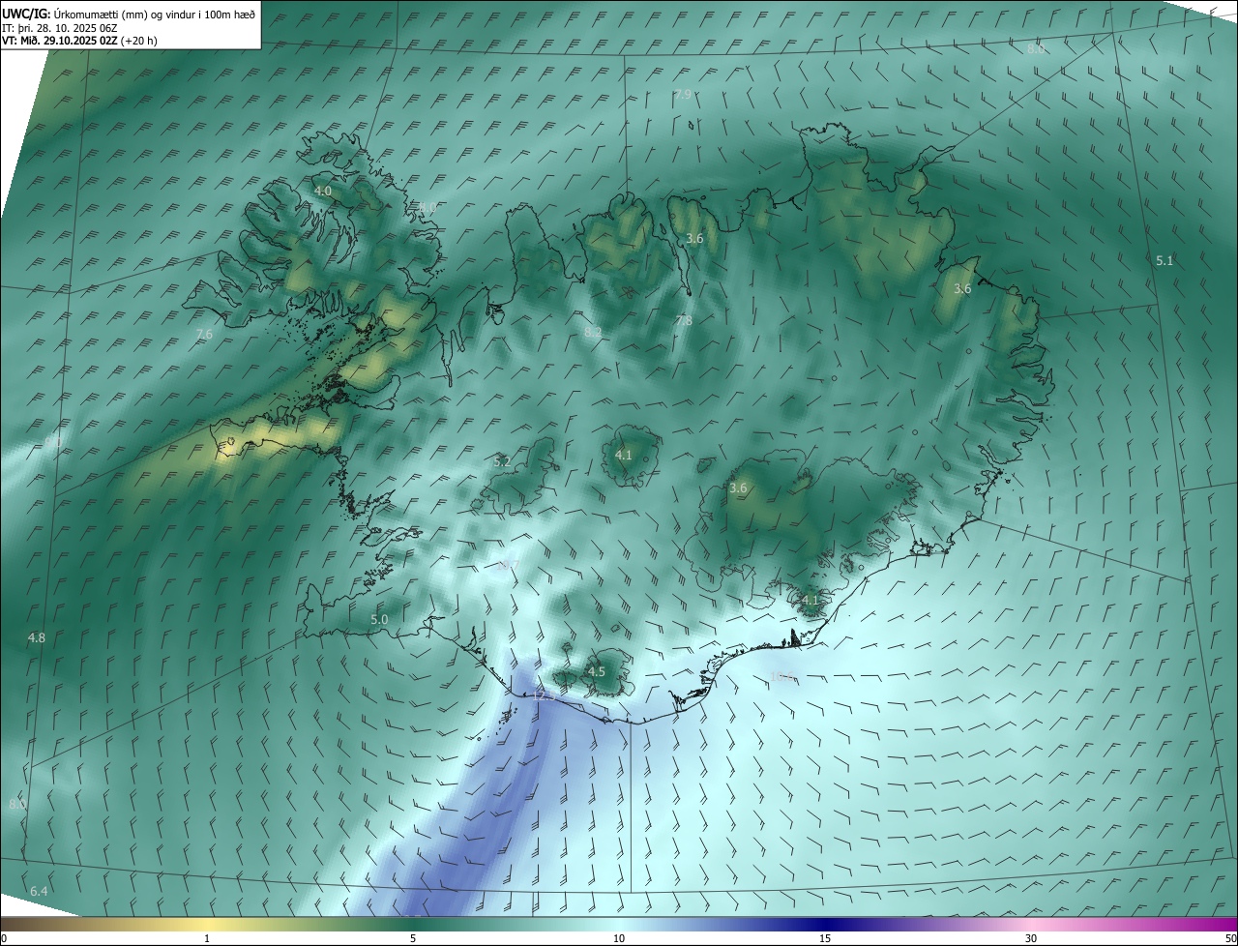This screenshot has width=1238, height=946.
Task: Click the 5.0 value label
Action: tap(379, 619)
